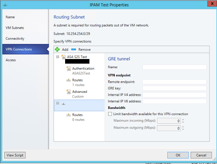Collapse the ASA S2S Test tree node

tap(58, 57)
